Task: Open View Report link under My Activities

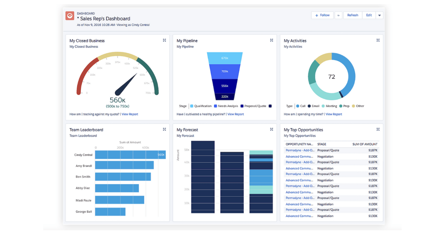Action: [334, 114]
